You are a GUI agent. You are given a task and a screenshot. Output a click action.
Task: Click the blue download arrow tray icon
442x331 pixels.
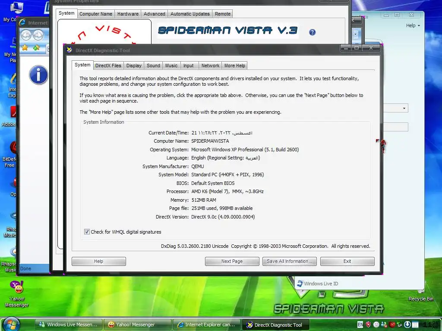point(407,325)
